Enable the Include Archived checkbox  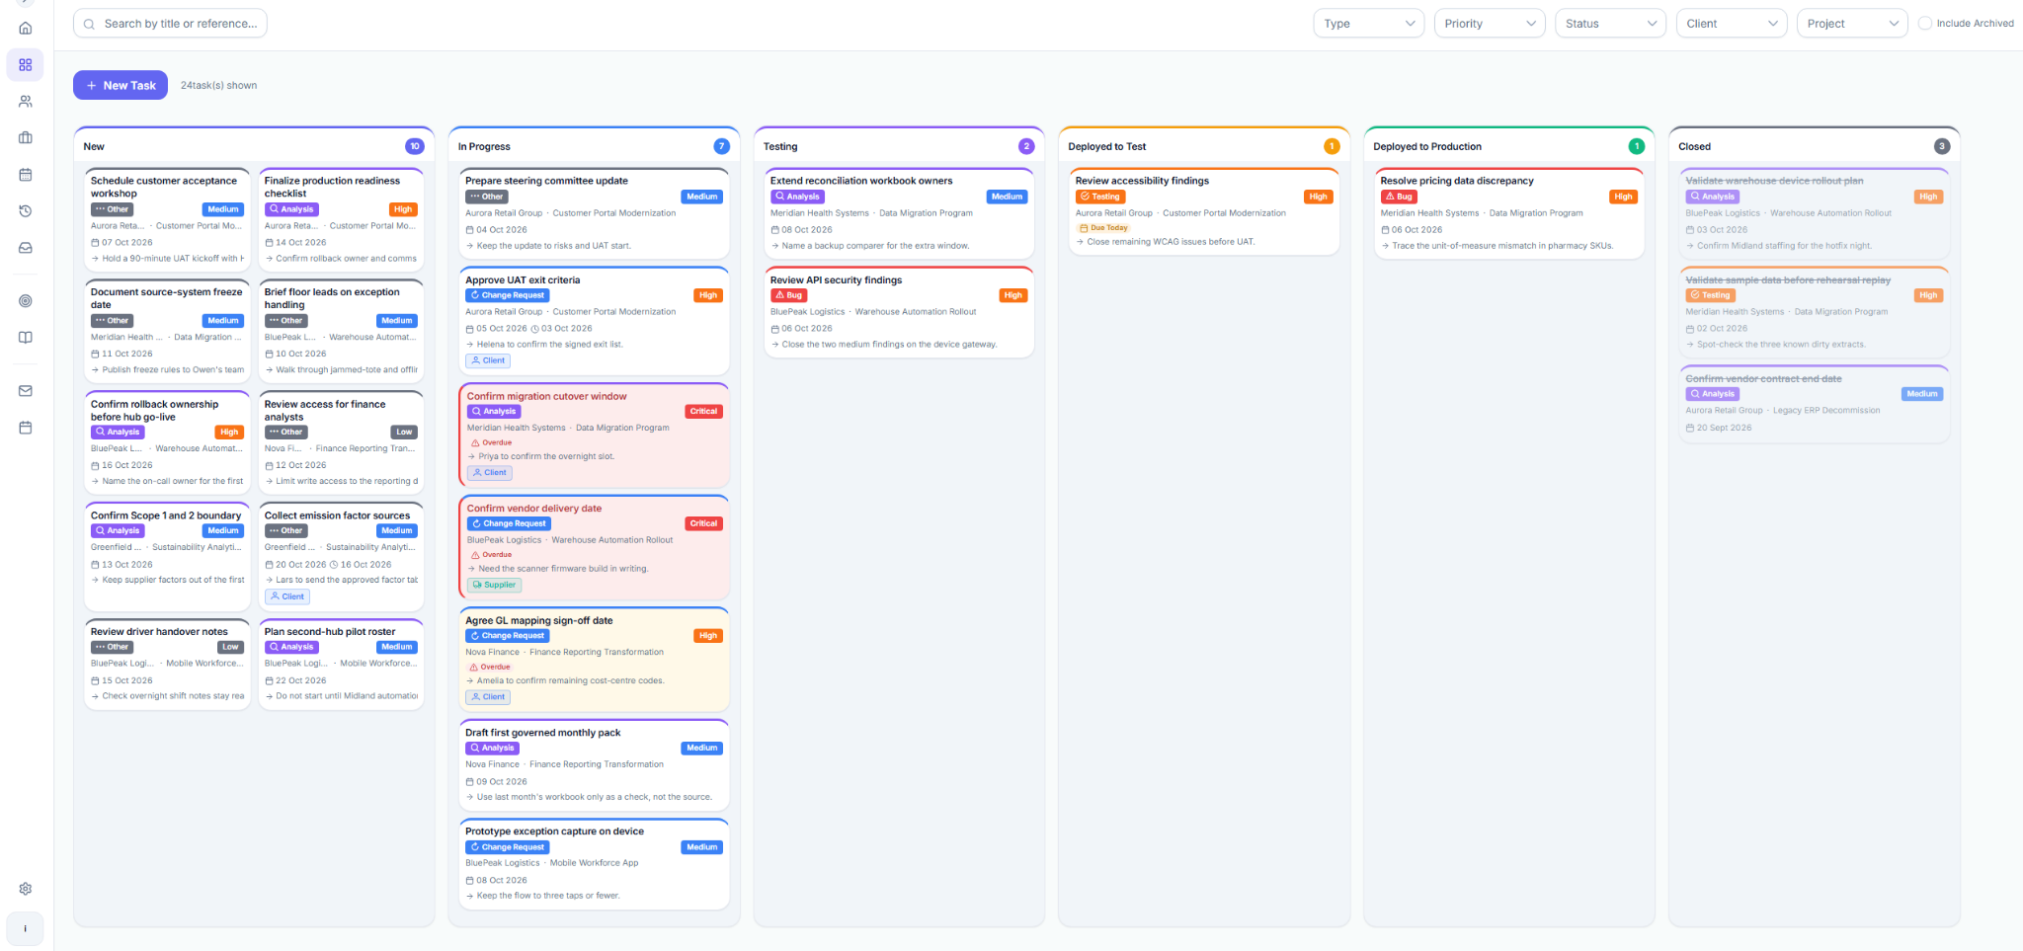click(1925, 24)
